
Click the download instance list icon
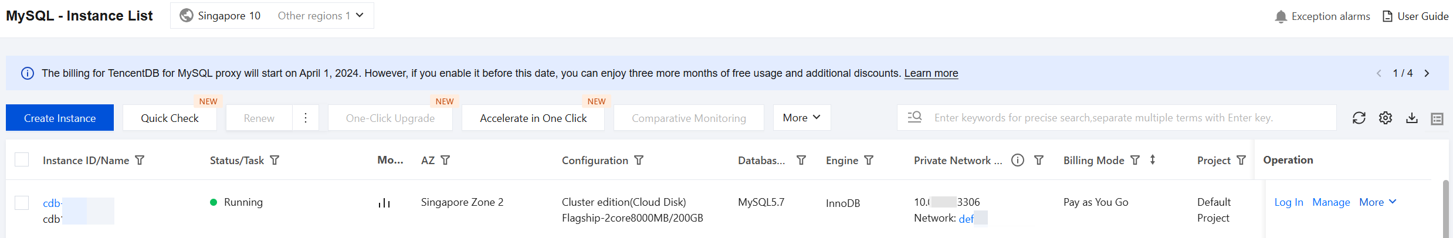pos(1412,118)
